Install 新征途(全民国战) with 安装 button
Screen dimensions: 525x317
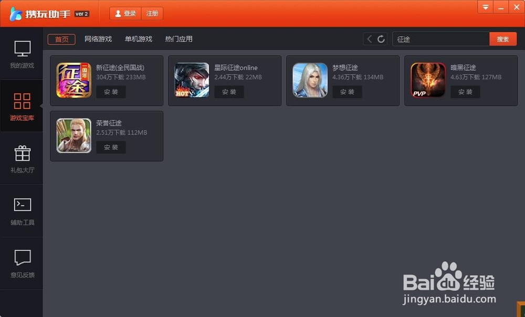coord(111,92)
